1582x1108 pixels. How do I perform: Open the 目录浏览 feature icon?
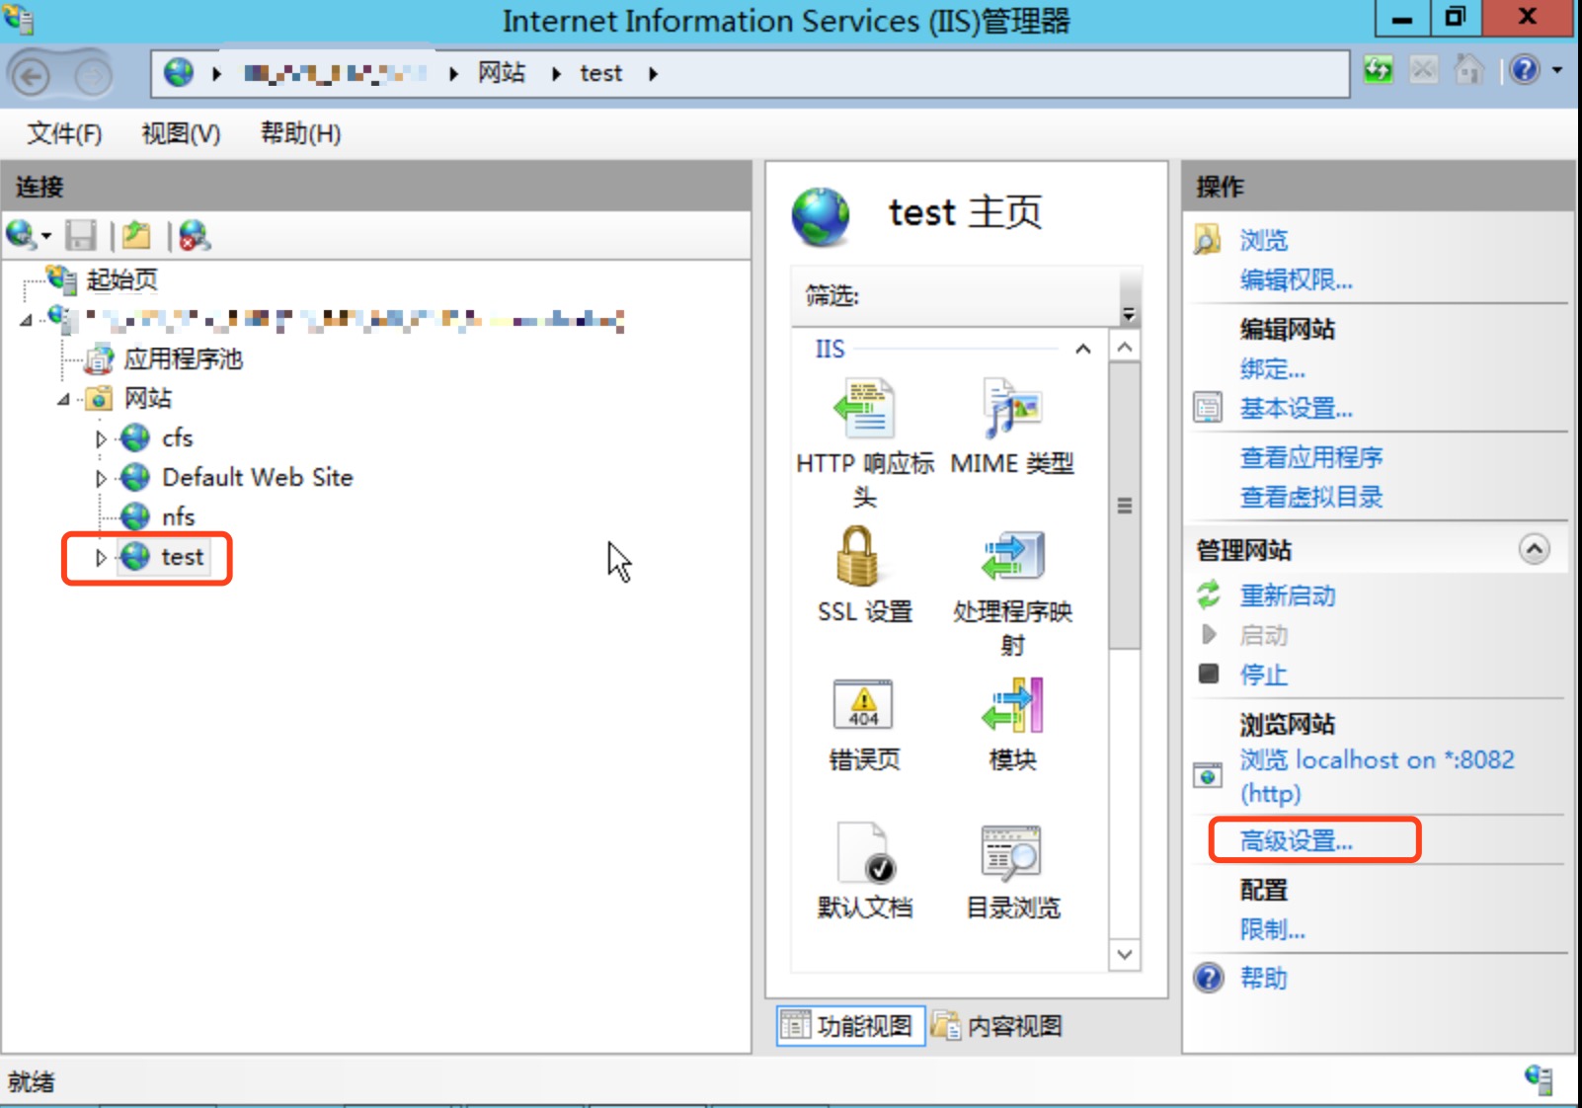pyautogui.click(x=1012, y=852)
